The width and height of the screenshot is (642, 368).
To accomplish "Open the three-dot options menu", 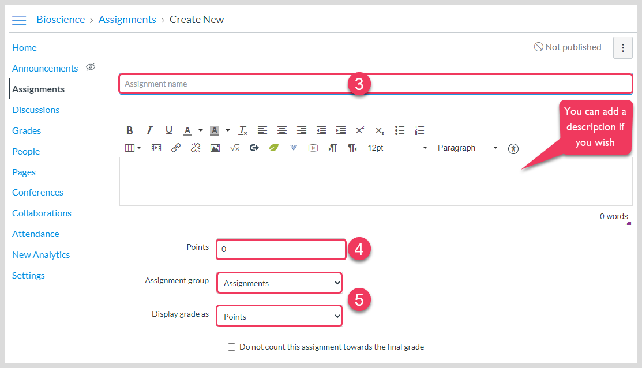I will 623,48.
